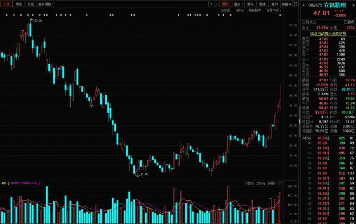Viewport: 356px width, 224px height.
Task: Go to previous stock with left arrow
Action: (x=303, y=5)
